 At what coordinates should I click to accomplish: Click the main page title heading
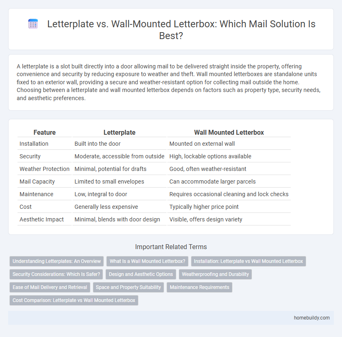[x=182, y=30]
